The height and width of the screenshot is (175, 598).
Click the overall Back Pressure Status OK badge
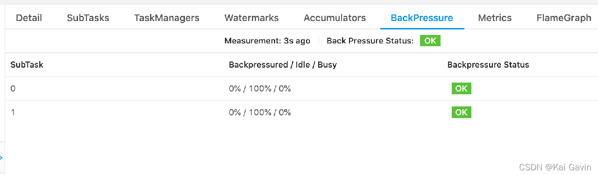pos(430,41)
